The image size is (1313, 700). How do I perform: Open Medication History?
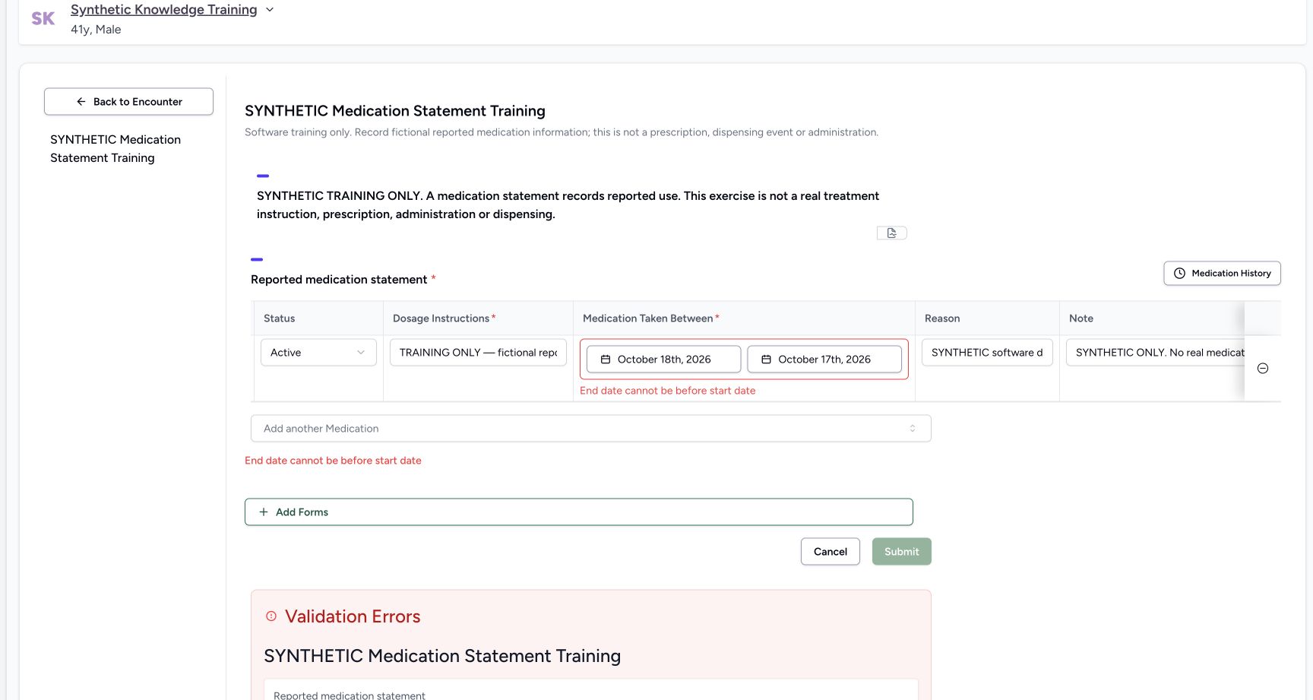coord(1223,274)
